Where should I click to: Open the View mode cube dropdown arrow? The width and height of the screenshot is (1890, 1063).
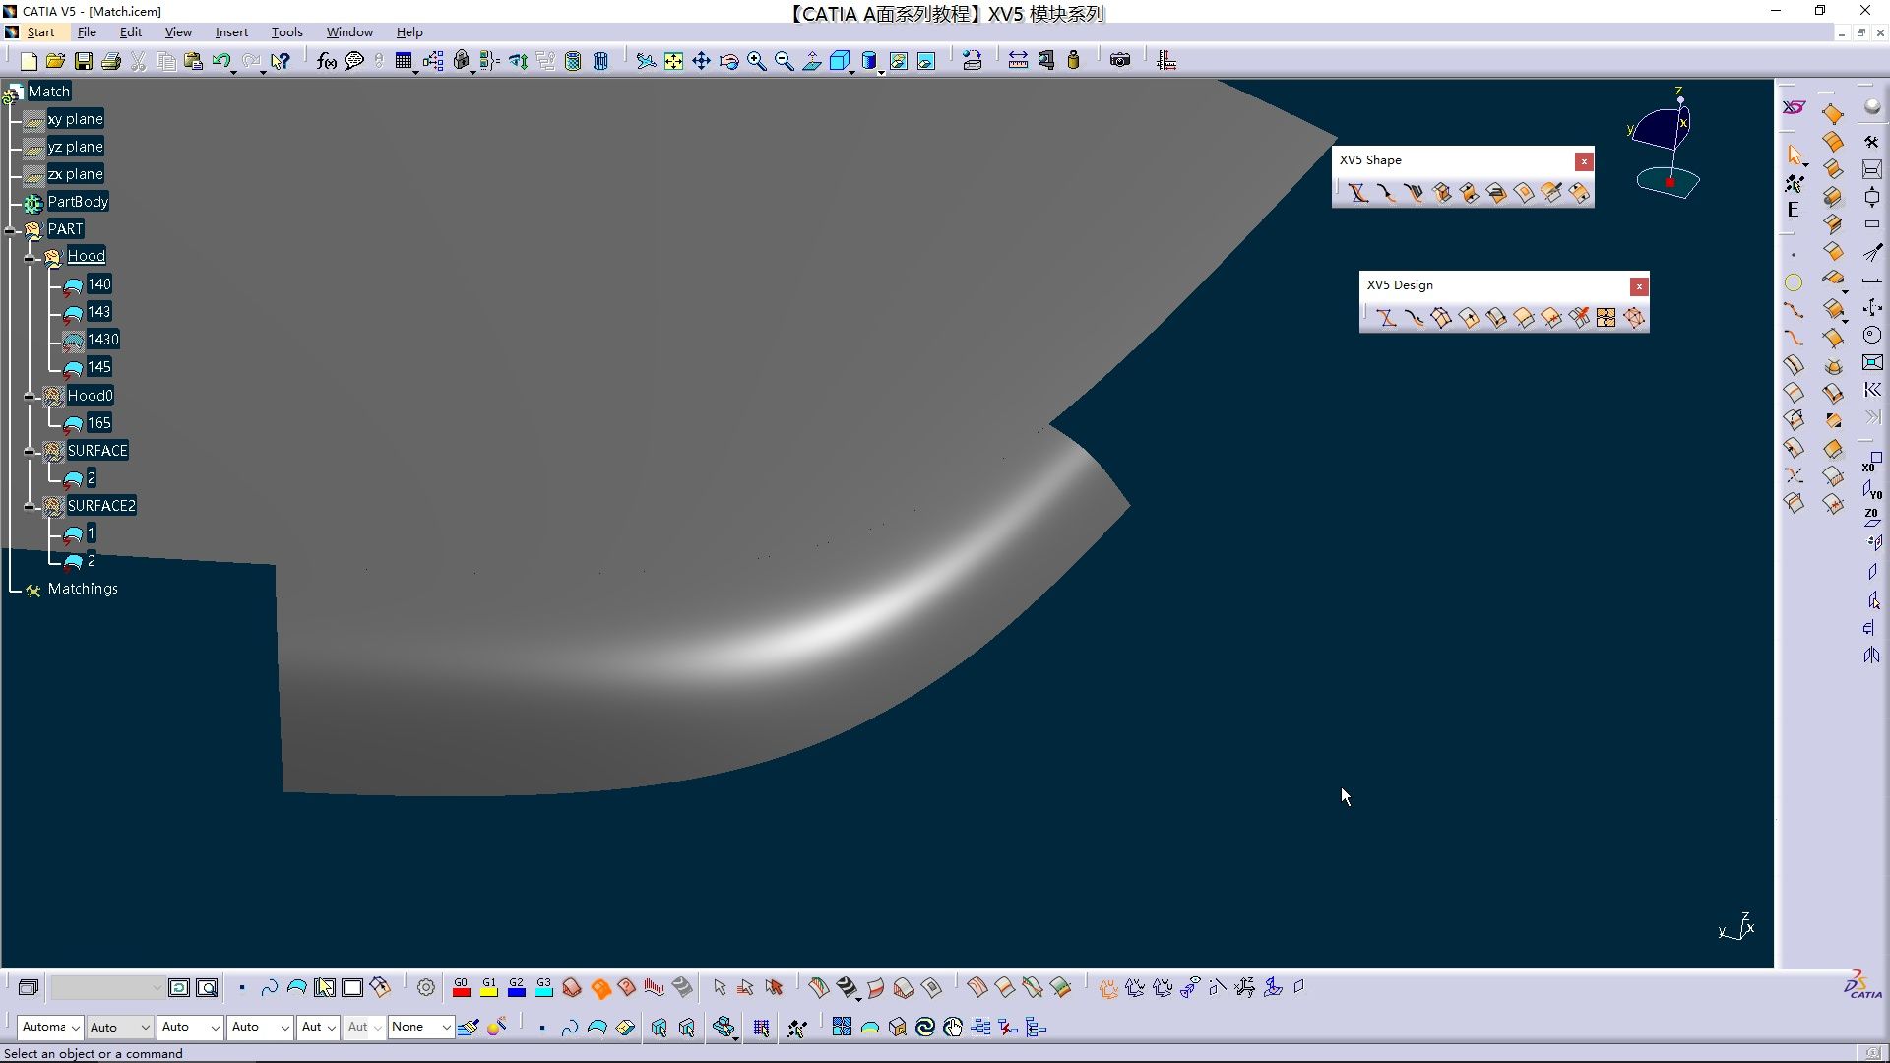tap(852, 71)
